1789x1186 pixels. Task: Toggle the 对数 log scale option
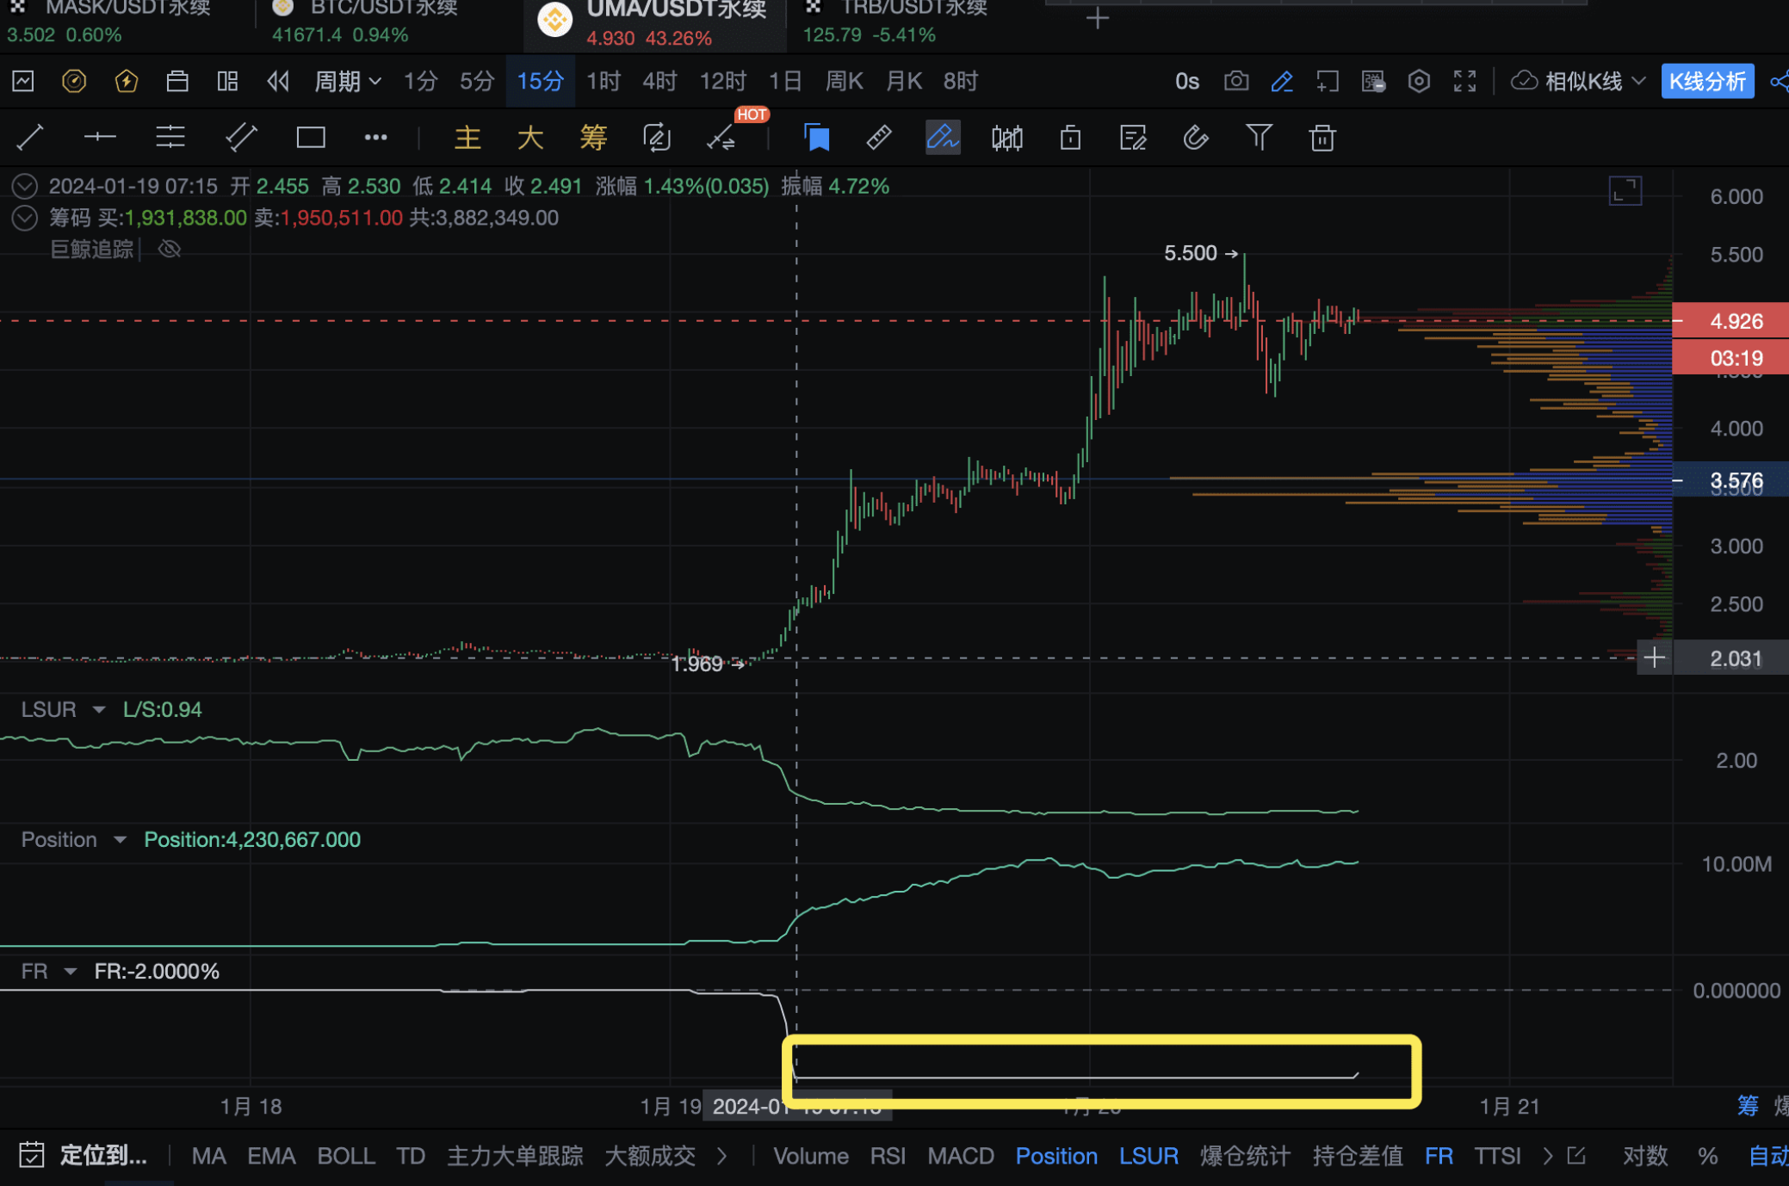tap(1645, 1155)
